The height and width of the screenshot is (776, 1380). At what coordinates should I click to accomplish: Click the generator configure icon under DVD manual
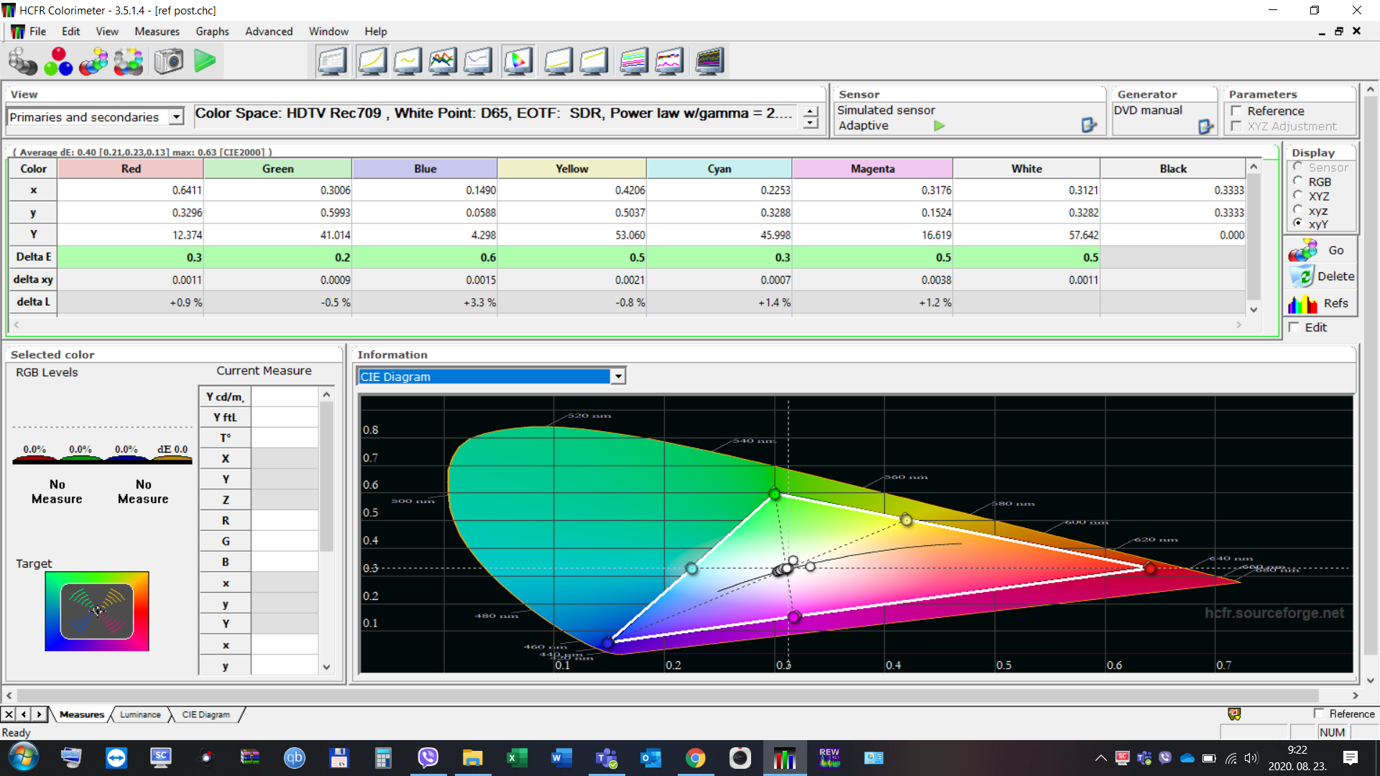(x=1205, y=126)
